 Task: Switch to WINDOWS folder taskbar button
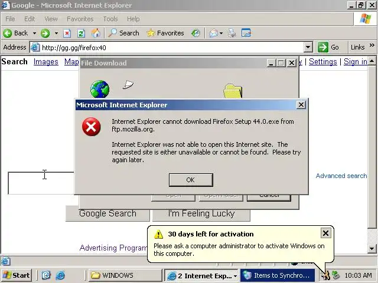(x=125, y=275)
